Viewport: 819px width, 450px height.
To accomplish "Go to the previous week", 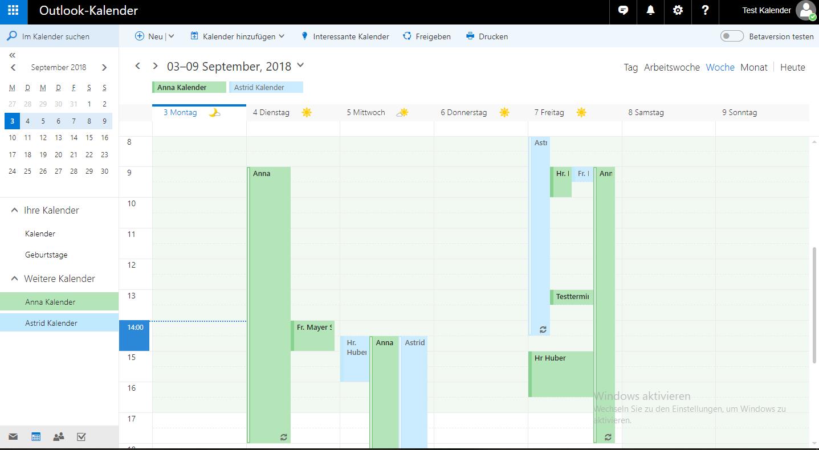I will 137,66.
